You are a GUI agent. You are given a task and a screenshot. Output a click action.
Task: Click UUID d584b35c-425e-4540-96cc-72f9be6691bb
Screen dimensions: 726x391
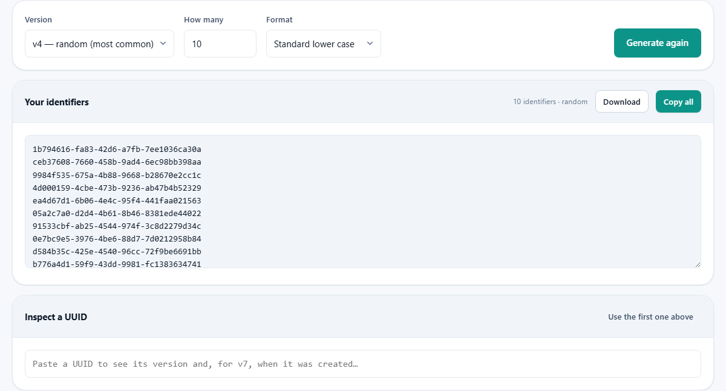(117, 251)
